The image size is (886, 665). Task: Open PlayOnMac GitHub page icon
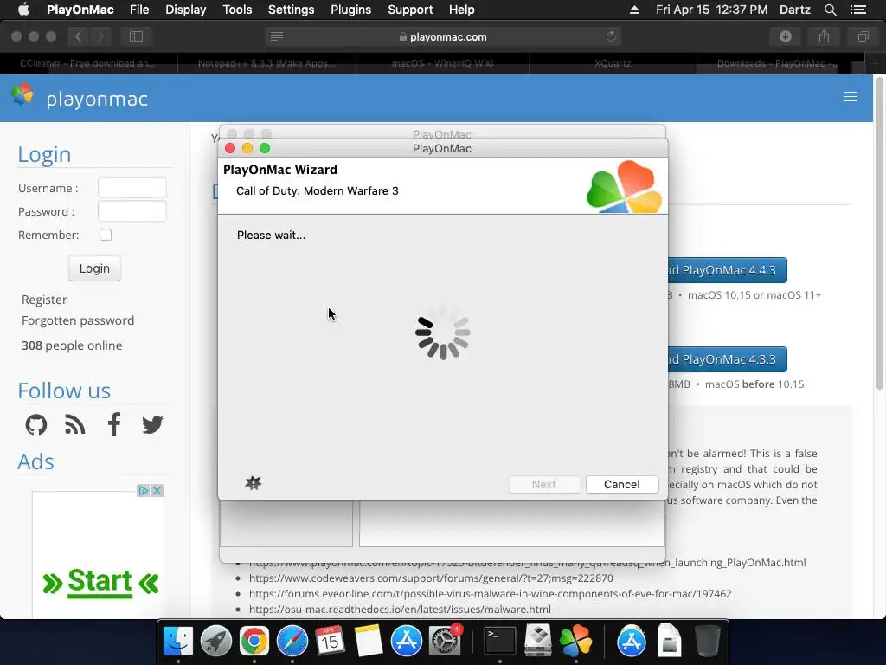[x=36, y=424]
